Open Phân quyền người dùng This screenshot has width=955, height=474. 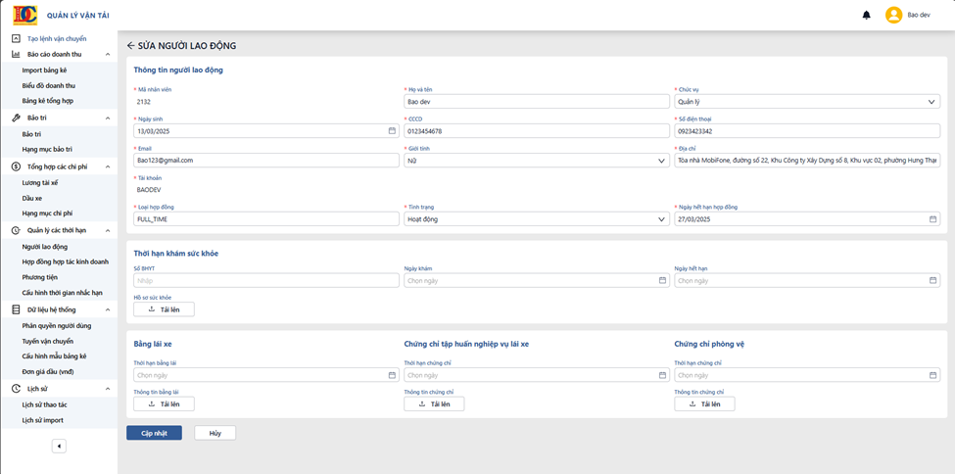tap(59, 325)
